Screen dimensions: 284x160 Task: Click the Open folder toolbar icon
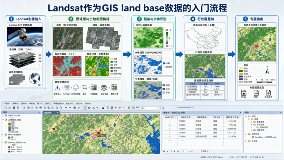[x=10, y=107]
